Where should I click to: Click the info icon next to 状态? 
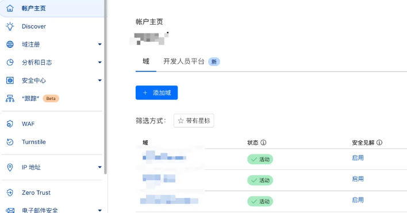click(x=263, y=142)
